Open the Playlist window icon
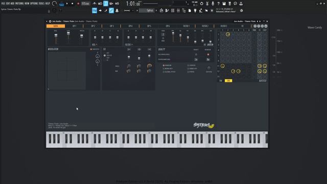The width and height of the screenshot is (327, 184). pos(161,10)
